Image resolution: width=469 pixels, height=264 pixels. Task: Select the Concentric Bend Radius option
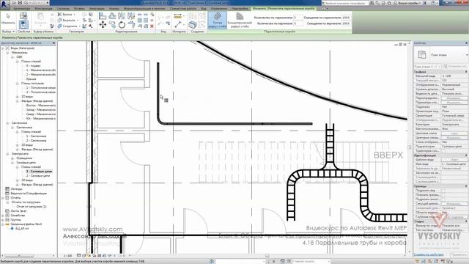tap(240, 20)
